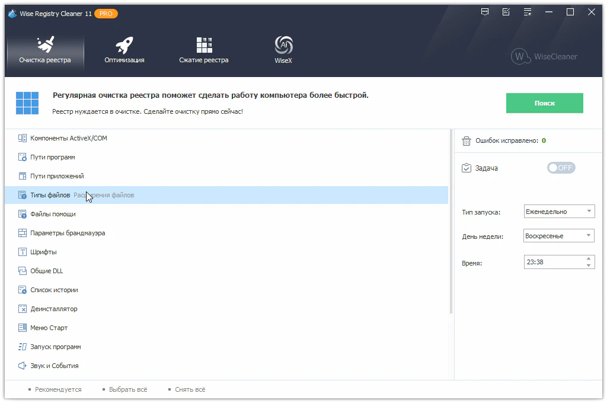Open the day of week dropdown 'Воскресенье'
The width and height of the screenshot is (607, 403).
[x=559, y=236]
